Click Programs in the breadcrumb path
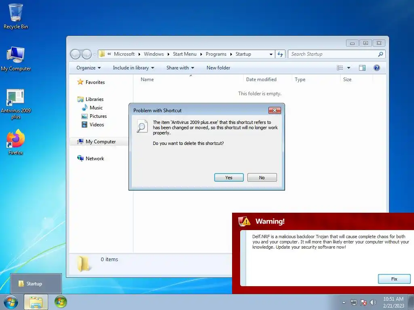This screenshot has width=414, height=310. (216, 54)
